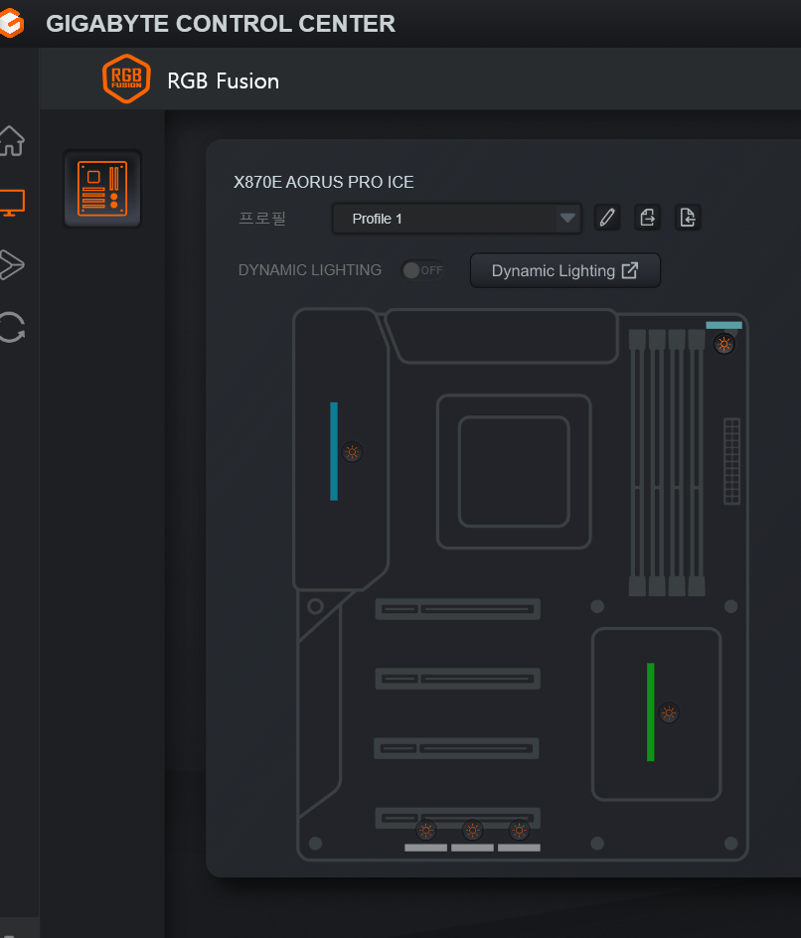Select the top-right corner LED light icon
This screenshot has height=938, width=801.
coord(723,344)
